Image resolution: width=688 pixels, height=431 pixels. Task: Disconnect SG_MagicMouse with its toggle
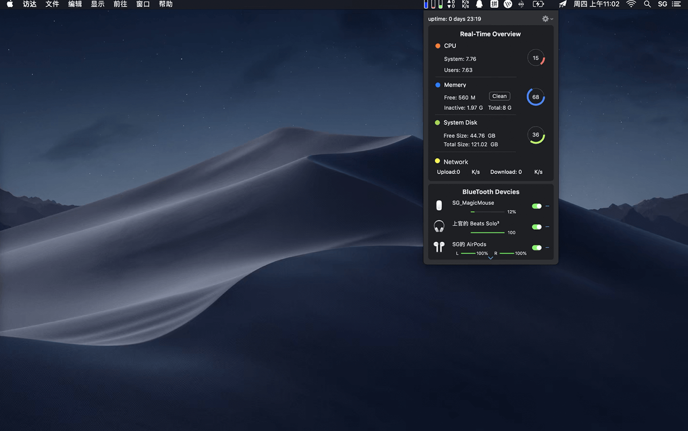point(536,206)
